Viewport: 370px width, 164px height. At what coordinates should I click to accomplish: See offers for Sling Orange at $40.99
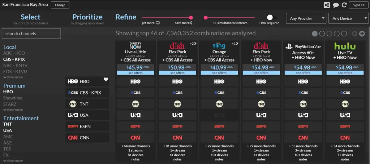(219, 73)
